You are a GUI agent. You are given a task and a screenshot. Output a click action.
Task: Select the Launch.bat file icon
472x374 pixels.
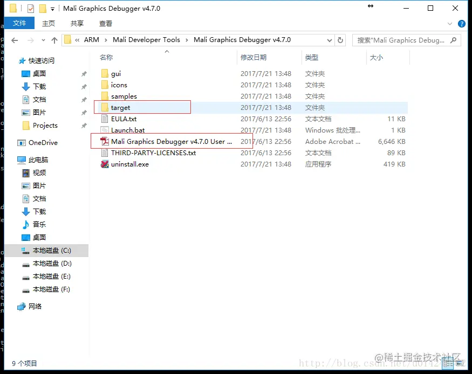pyautogui.click(x=105, y=130)
